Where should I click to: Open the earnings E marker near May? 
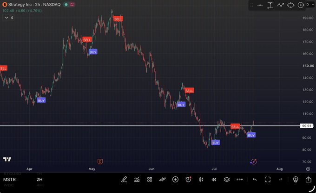click(100, 162)
